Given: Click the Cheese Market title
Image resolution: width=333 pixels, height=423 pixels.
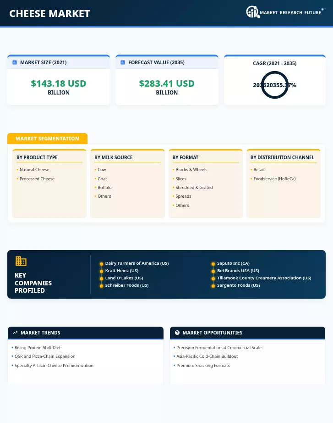Looking at the screenshot, I should (x=49, y=13).
